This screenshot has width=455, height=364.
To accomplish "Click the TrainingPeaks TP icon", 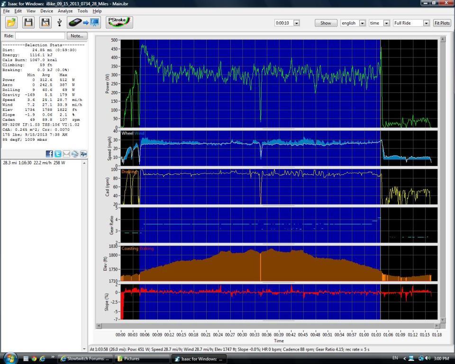I will 83,154.
